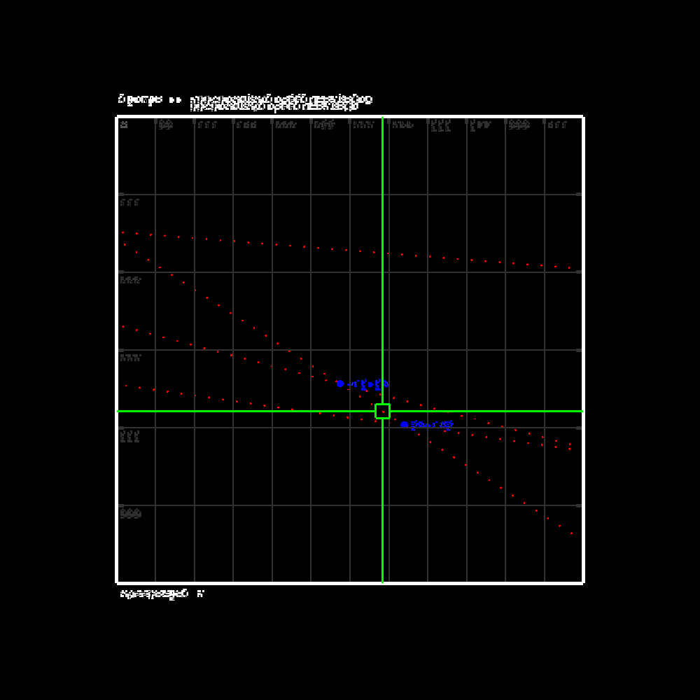Click the steep red curve's bottom-right end point

(571, 533)
